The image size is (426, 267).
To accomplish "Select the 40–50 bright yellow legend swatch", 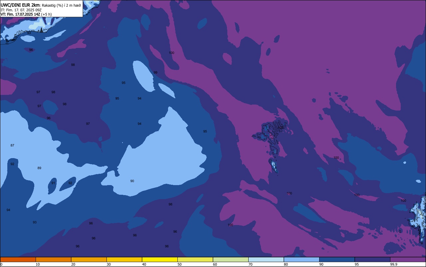I will click(x=160, y=259).
